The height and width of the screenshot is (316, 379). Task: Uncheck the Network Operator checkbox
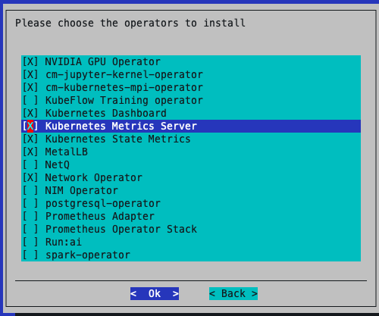(x=30, y=177)
